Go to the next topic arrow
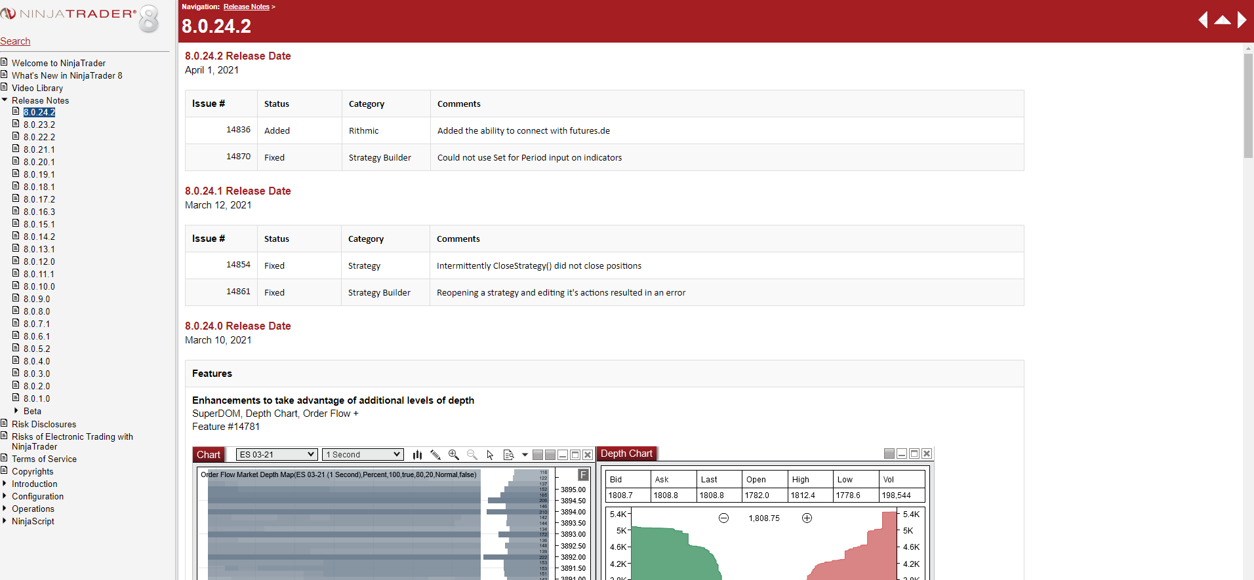This screenshot has width=1254, height=580. [x=1242, y=20]
